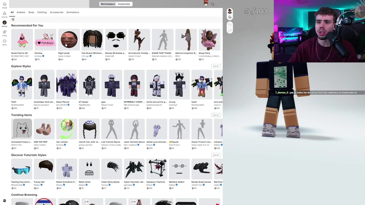
Task: Open the More menu in sidebar
Action: point(5,42)
